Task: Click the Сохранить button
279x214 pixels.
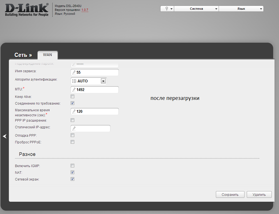Action: click(230, 194)
